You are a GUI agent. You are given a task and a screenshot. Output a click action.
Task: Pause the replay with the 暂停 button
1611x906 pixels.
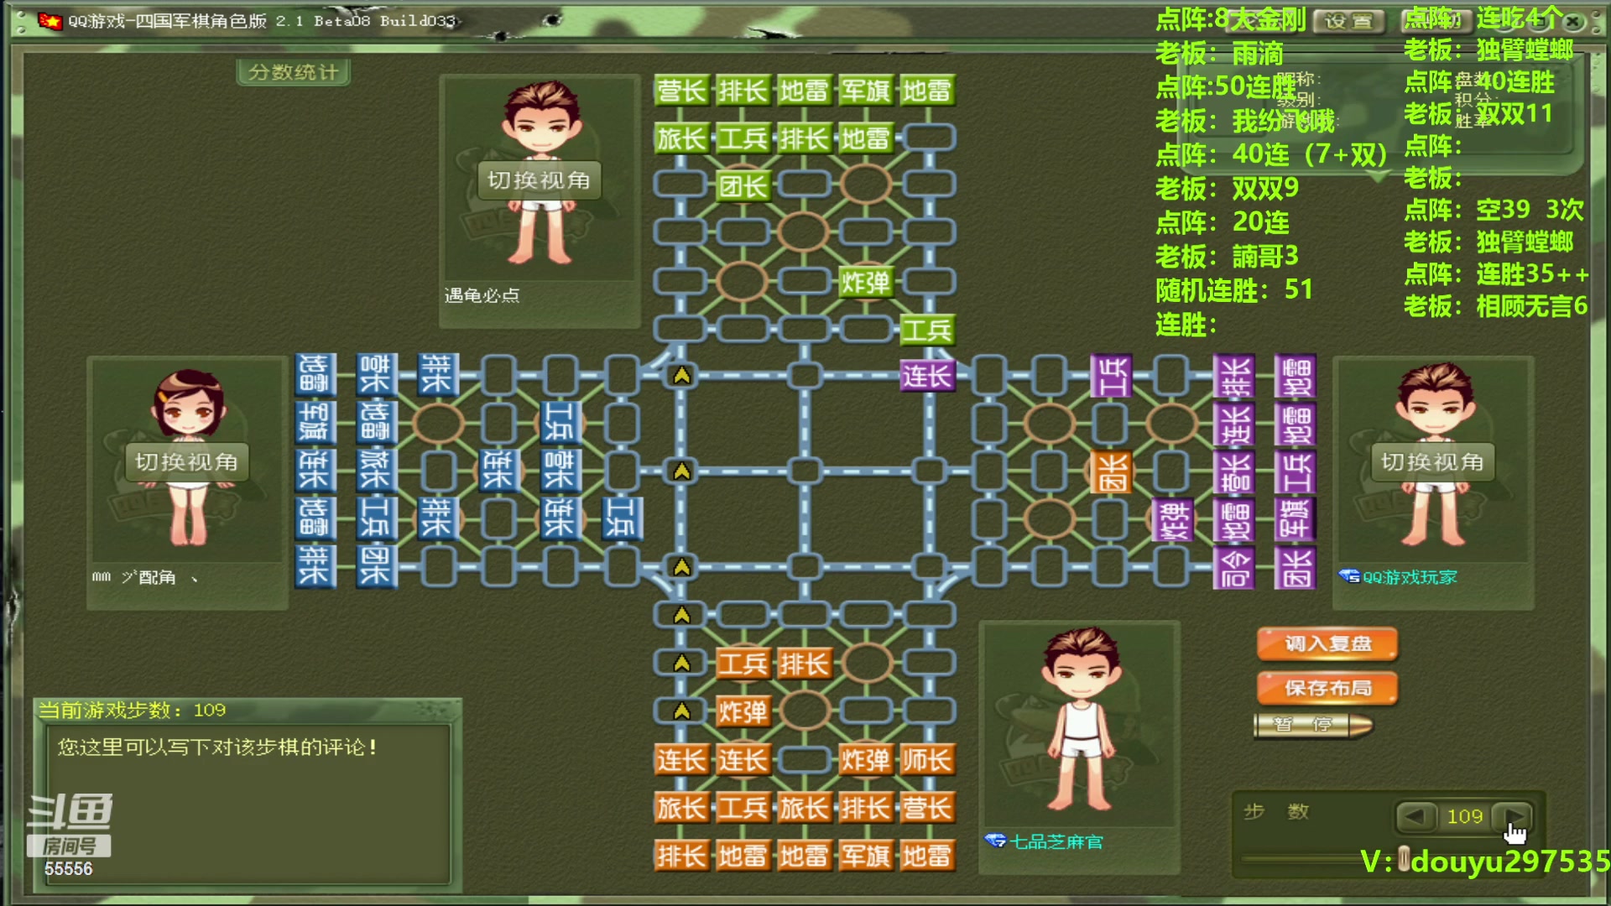click(1312, 725)
